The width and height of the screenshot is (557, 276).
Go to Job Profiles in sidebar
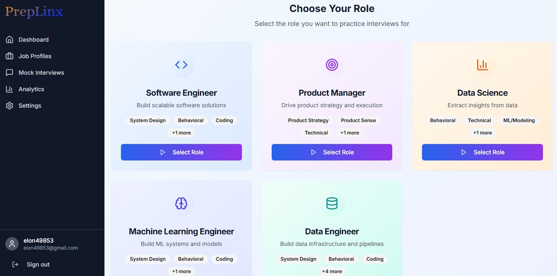[35, 56]
